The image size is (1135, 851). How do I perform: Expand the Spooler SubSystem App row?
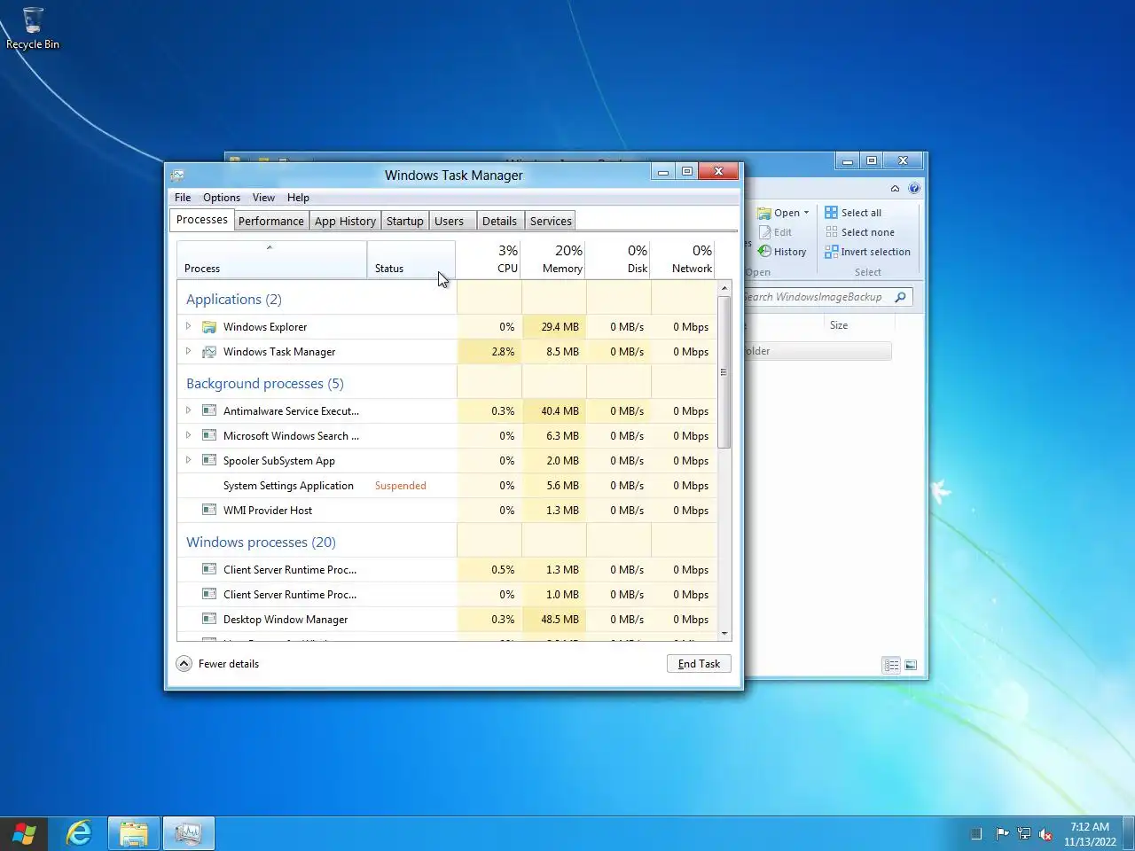click(x=188, y=460)
